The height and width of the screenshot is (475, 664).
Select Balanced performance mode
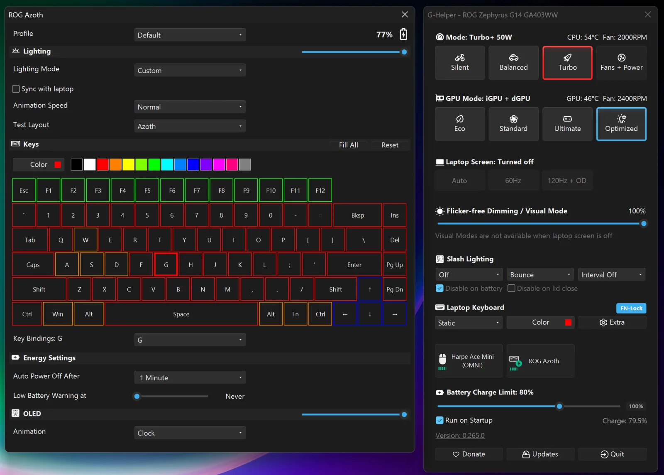pos(513,63)
